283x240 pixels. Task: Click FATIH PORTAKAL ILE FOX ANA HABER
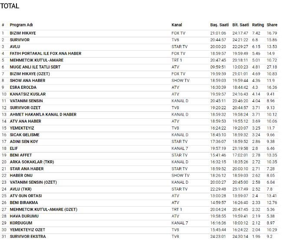(46, 54)
